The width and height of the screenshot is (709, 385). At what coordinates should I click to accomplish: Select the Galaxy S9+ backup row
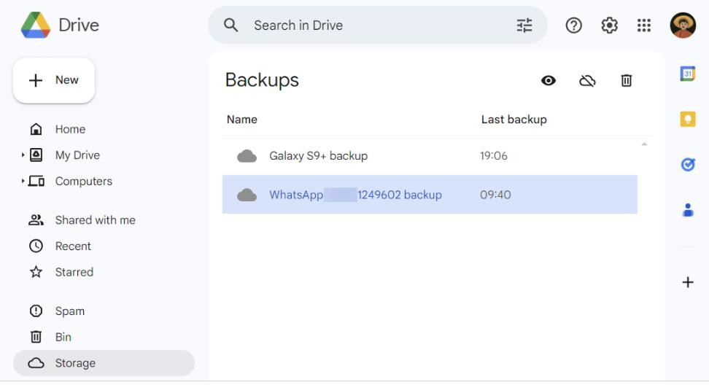pyautogui.click(x=430, y=156)
